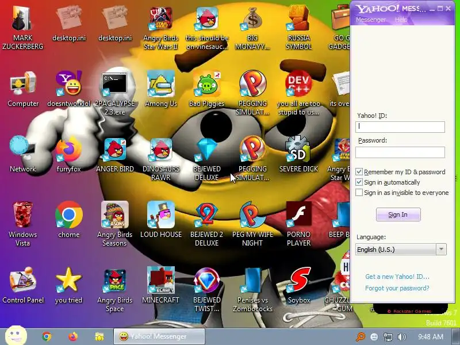Open the Messenger menu

tap(371, 20)
